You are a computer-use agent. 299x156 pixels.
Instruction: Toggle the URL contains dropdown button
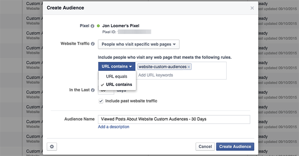tap(117, 67)
